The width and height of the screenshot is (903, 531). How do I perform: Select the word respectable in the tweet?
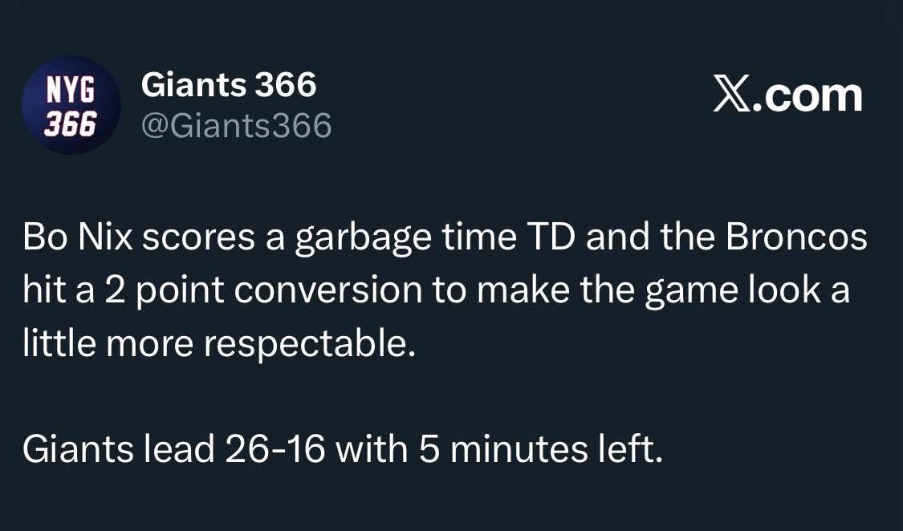309,344
